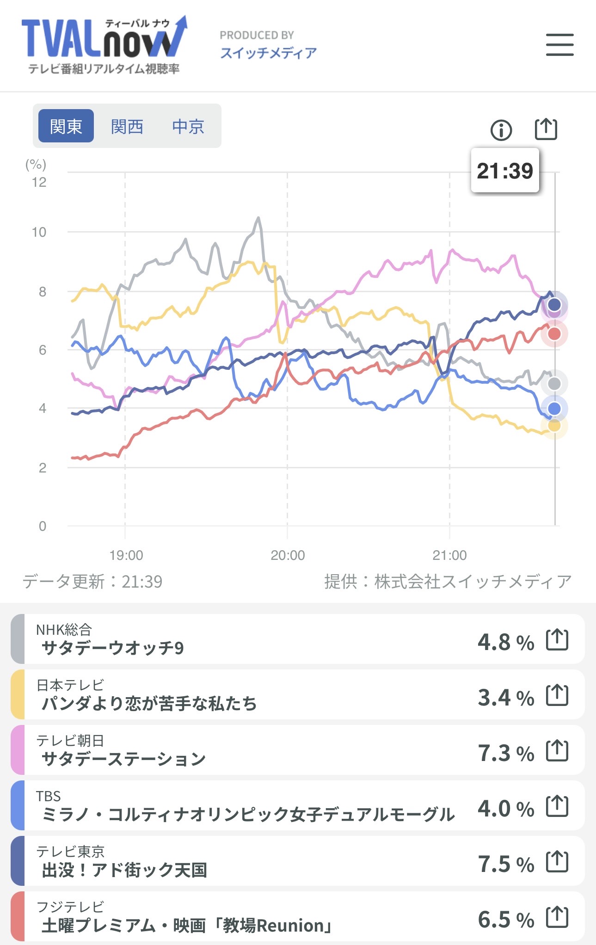The image size is (596, 945).
Task: Share the chart via the share icon
Action: click(x=546, y=129)
